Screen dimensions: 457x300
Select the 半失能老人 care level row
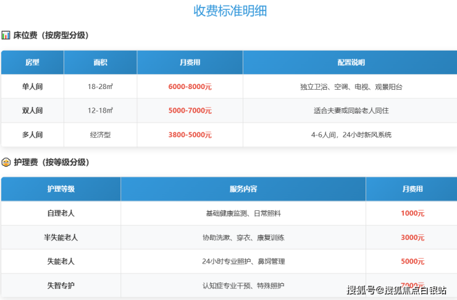[61, 238]
